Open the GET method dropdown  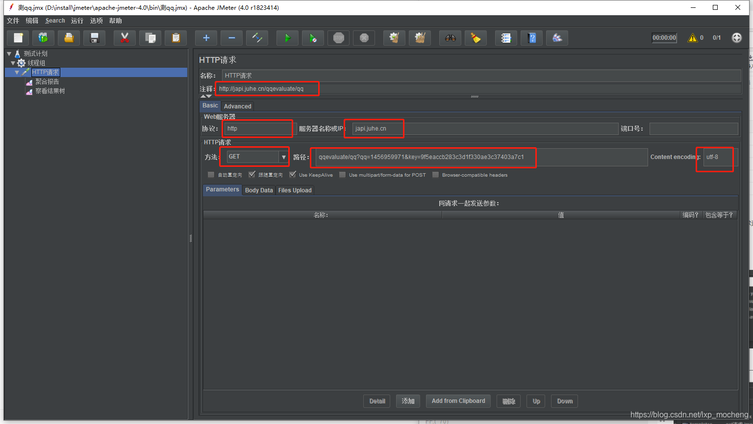pyautogui.click(x=283, y=157)
